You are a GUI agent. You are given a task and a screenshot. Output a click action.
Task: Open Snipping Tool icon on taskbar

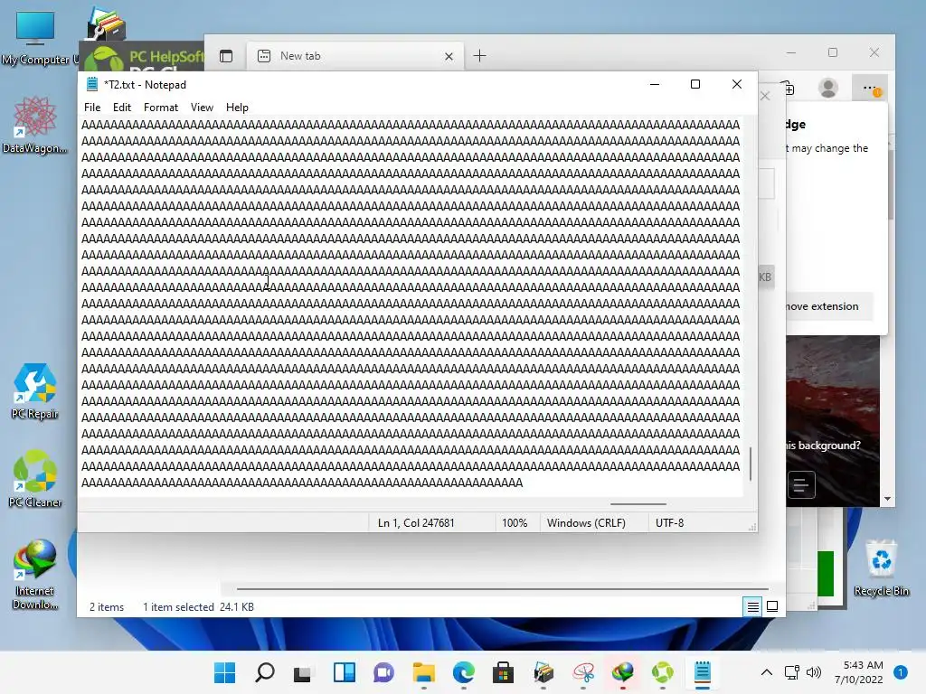point(583,672)
